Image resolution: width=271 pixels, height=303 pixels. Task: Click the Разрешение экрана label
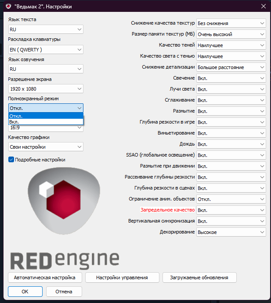point(30,79)
